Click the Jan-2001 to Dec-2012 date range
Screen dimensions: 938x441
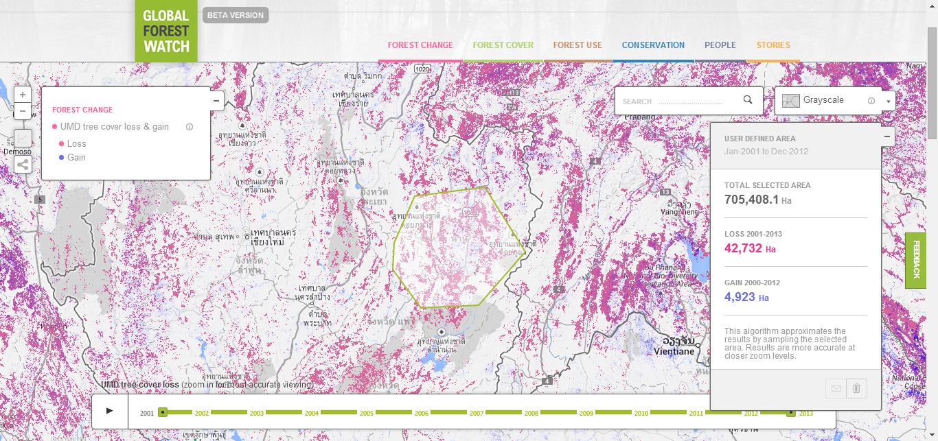pyautogui.click(x=766, y=152)
